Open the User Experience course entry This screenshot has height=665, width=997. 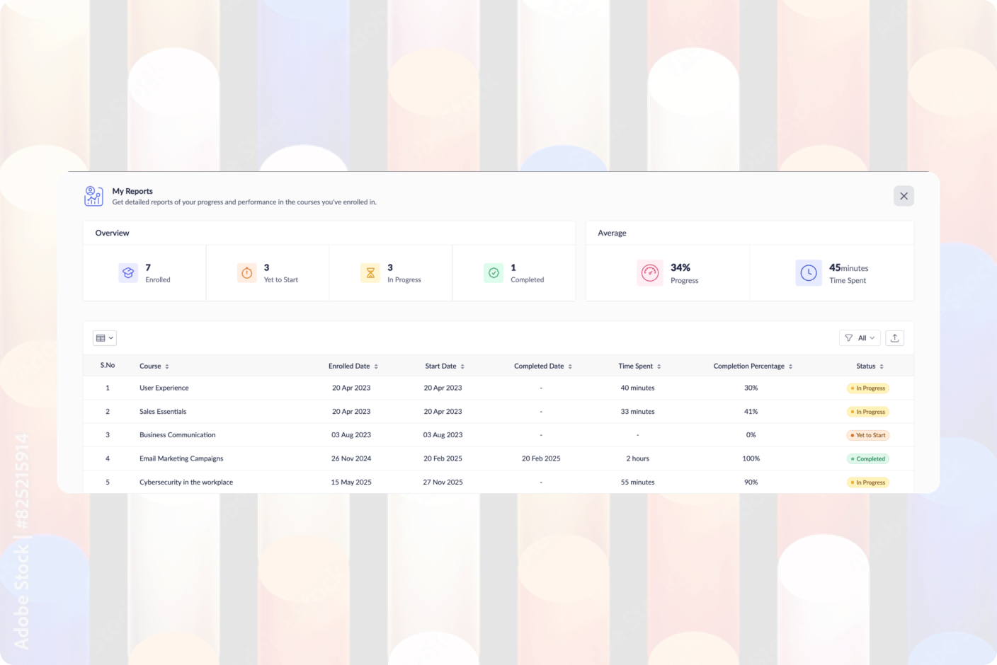click(164, 388)
